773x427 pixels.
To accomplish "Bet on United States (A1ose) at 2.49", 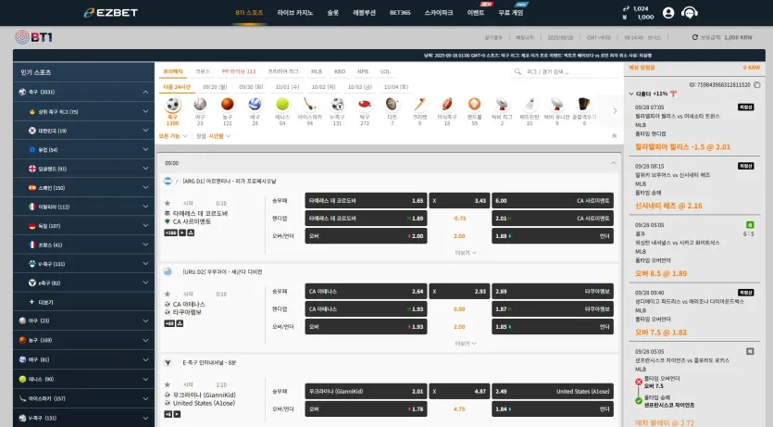I will pyautogui.click(x=553, y=392).
